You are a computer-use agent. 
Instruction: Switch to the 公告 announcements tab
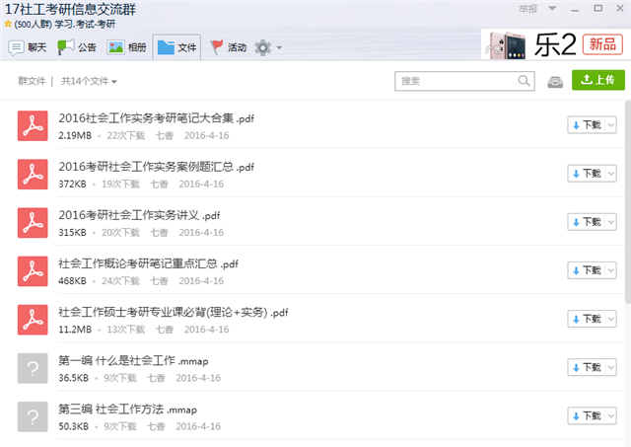click(77, 46)
